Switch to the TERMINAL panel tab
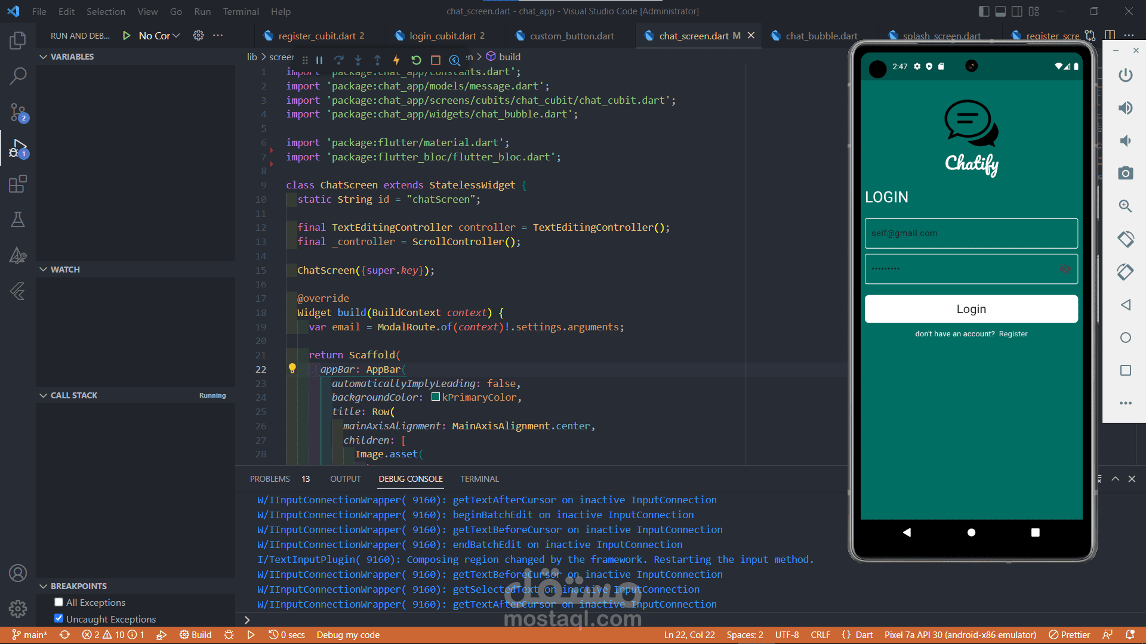 coord(479,479)
